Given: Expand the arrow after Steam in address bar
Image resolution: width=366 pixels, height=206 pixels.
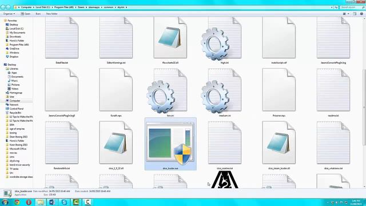Looking at the screenshot, I should tap(86, 7).
